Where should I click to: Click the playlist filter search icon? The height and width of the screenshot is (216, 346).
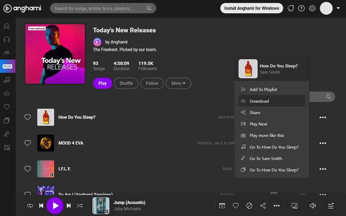[x=328, y=97]
